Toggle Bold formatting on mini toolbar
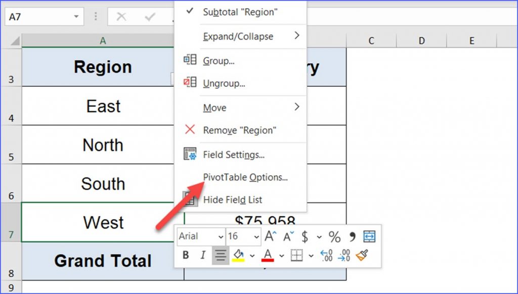 tap(186, 255)
